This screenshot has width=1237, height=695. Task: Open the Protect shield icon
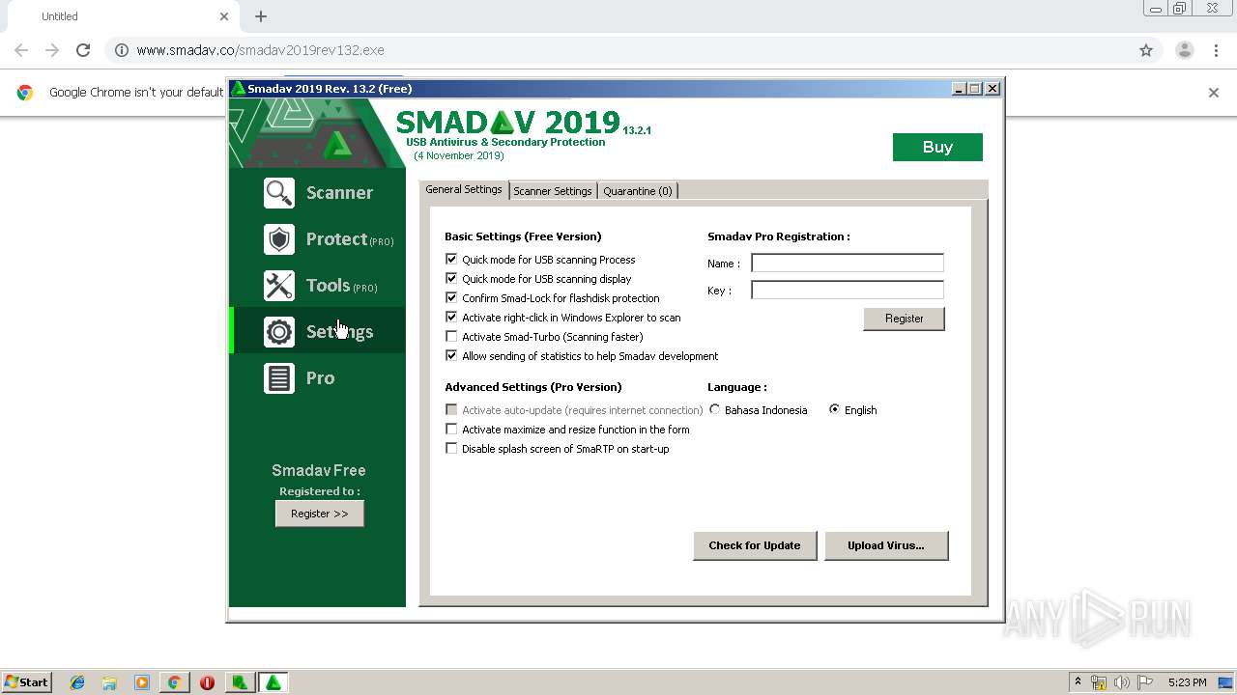pos(279,239)
